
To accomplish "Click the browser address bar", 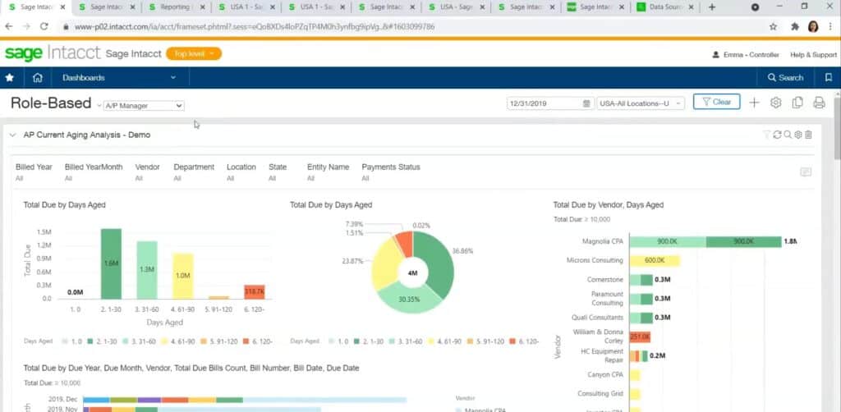I will 413,26.
